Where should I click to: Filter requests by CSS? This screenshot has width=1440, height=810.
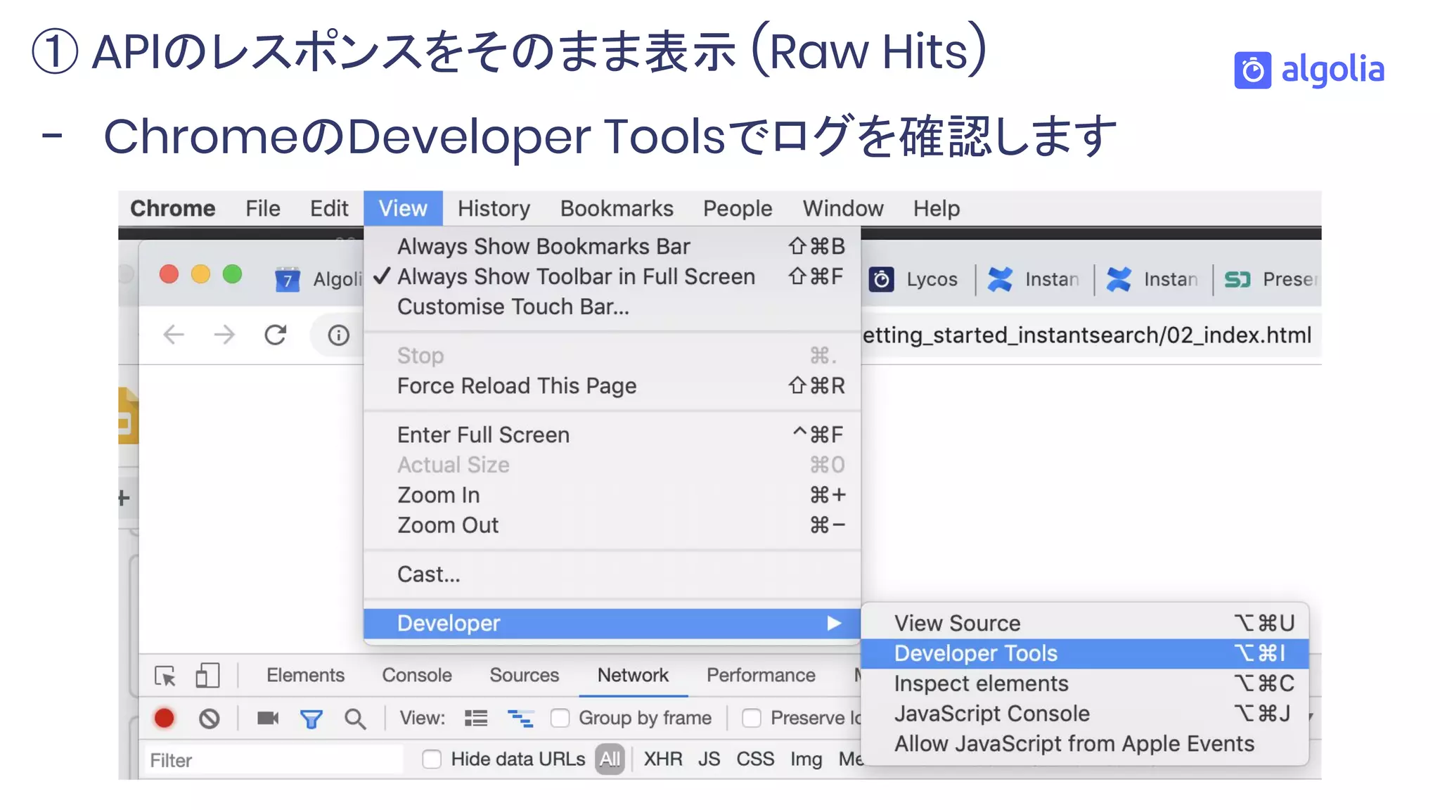[755, 759]
